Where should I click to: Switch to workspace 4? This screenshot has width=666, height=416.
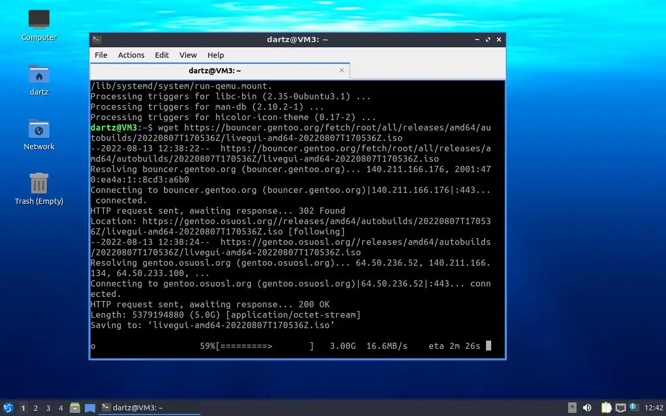point(61,408)
